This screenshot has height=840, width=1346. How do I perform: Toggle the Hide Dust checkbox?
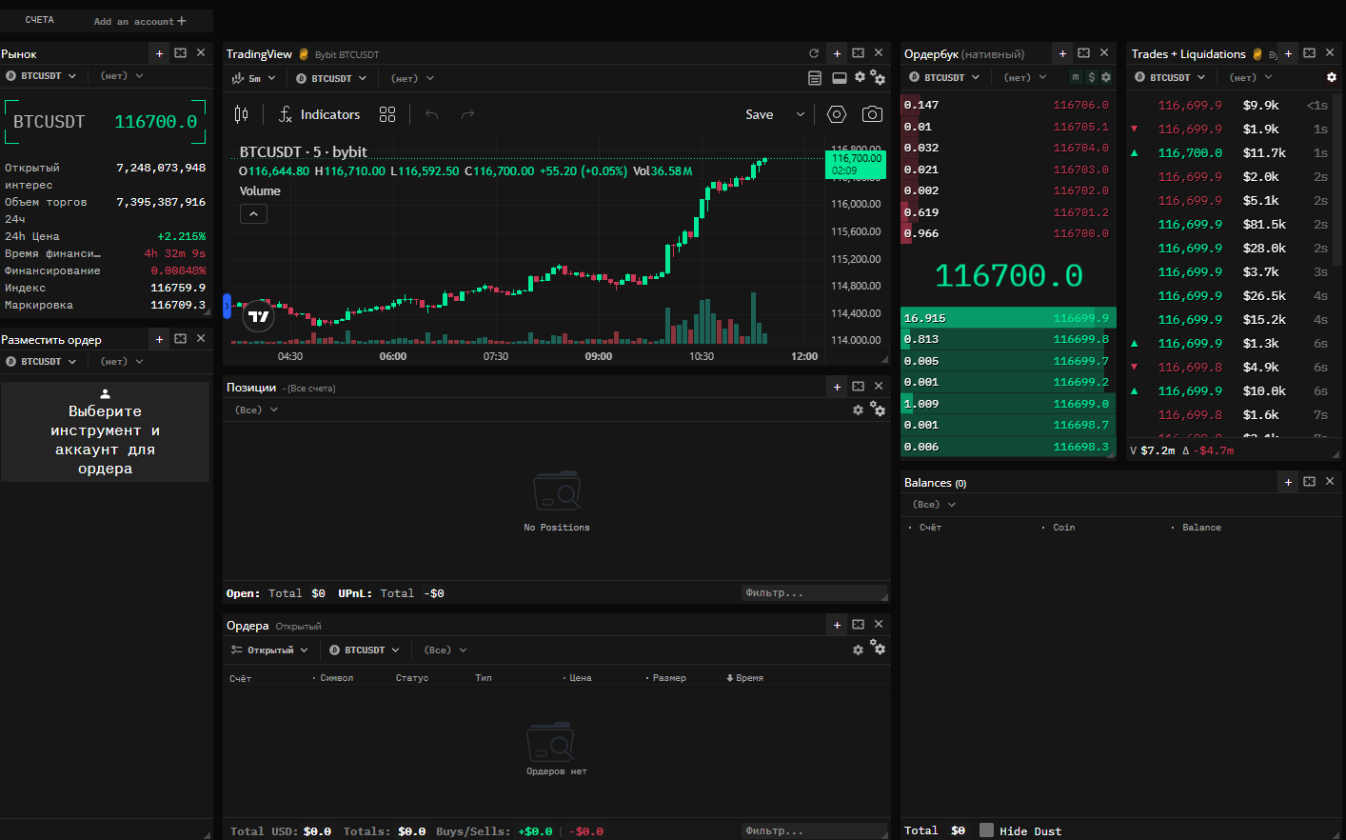(986, 830)
